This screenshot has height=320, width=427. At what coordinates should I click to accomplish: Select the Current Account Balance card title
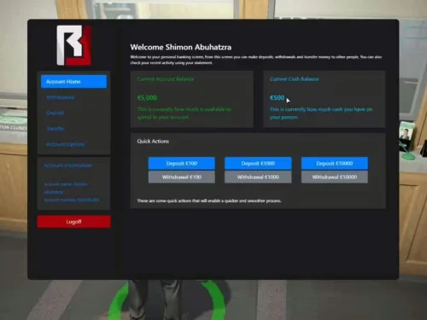coord(166,79)
